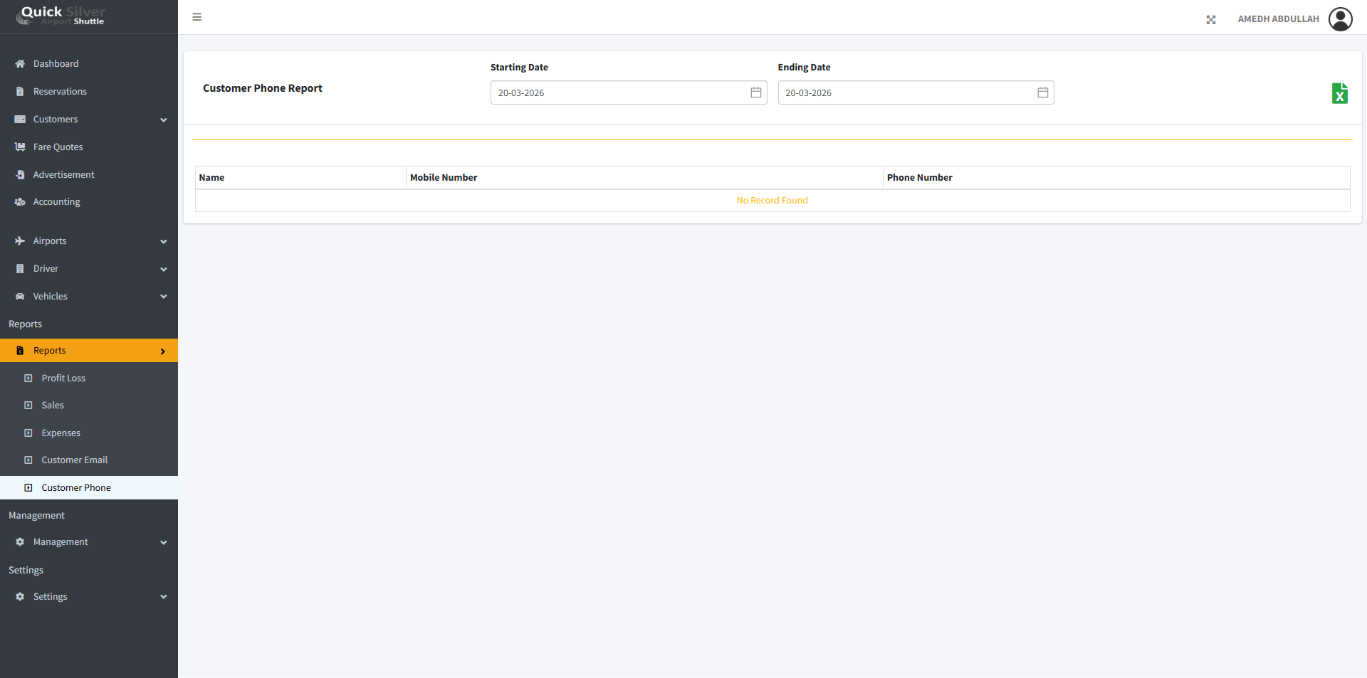The width and height of the screenshot is (1367, 678).
Task: Export report using green Excel icon
Action: [1339, 93]
